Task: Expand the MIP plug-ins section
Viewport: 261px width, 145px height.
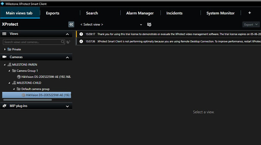Action: (67, 106)
